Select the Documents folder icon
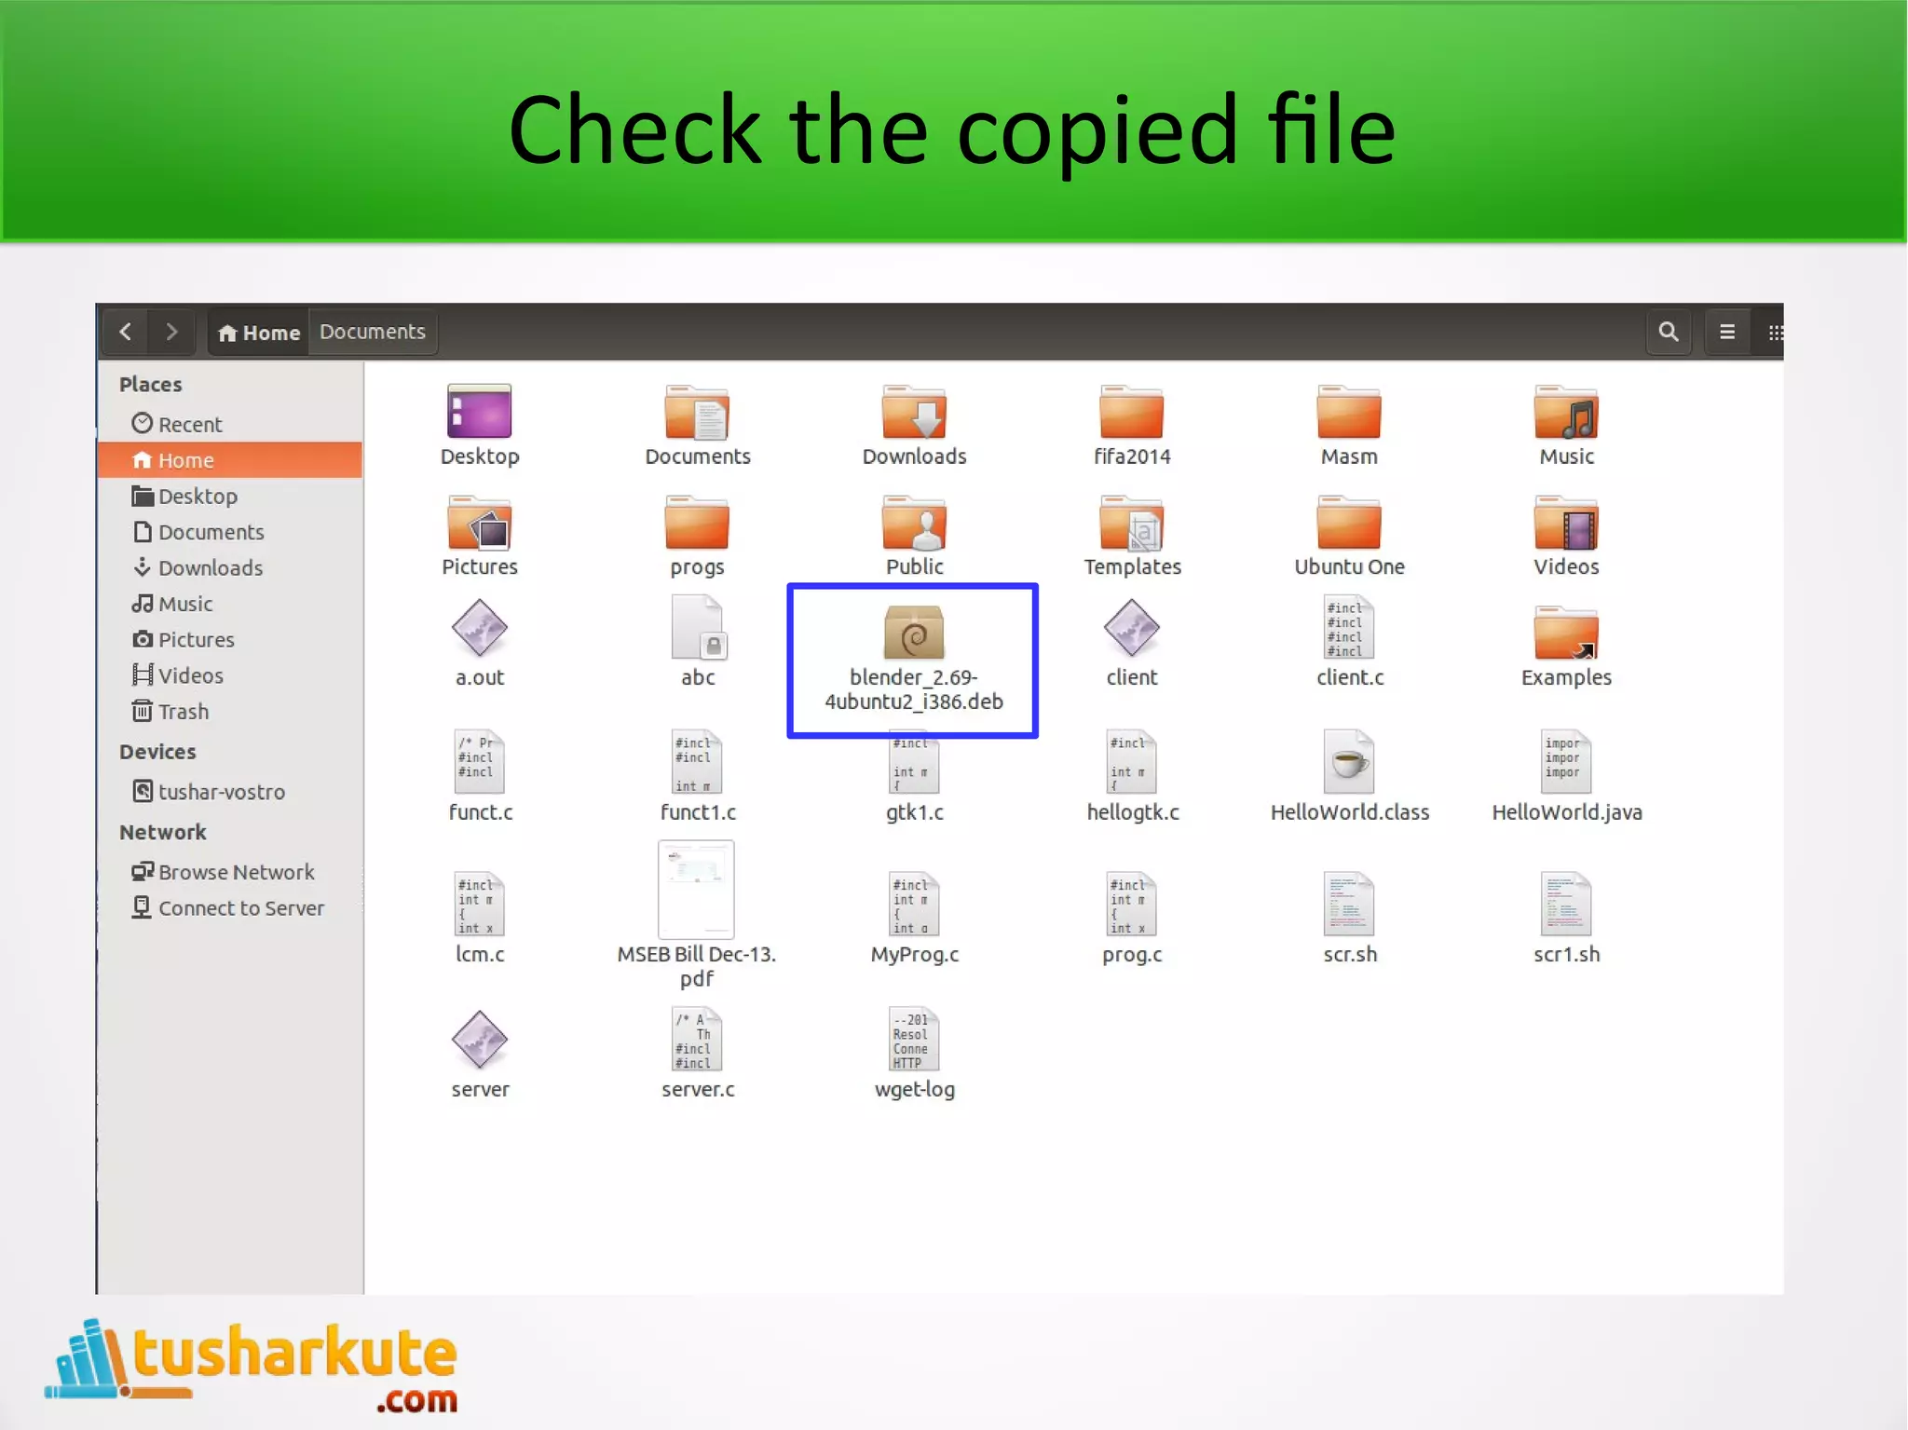 [697, 425]
